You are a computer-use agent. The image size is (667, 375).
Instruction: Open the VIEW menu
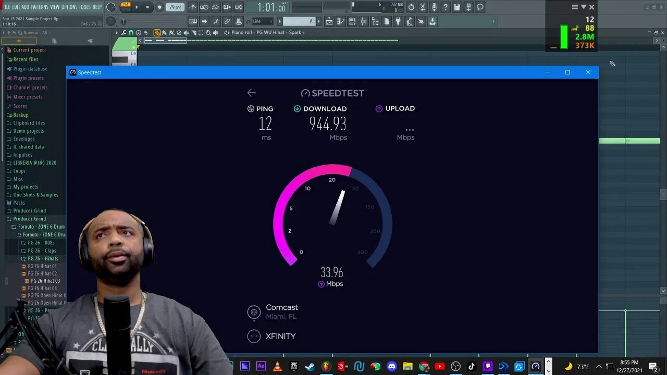point(55,7)
